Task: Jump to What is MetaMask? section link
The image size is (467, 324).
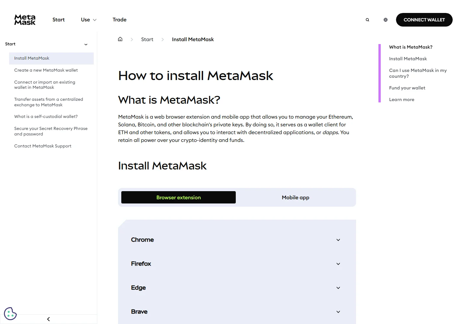Action: pos(411,47)
